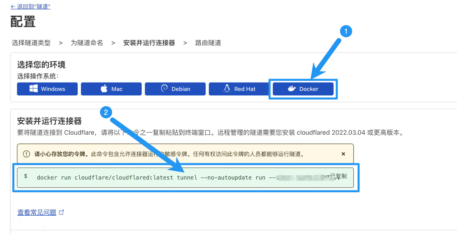457x235 pixels.
Task: Select the Apple logo for Mac
Action: (104, 89)
